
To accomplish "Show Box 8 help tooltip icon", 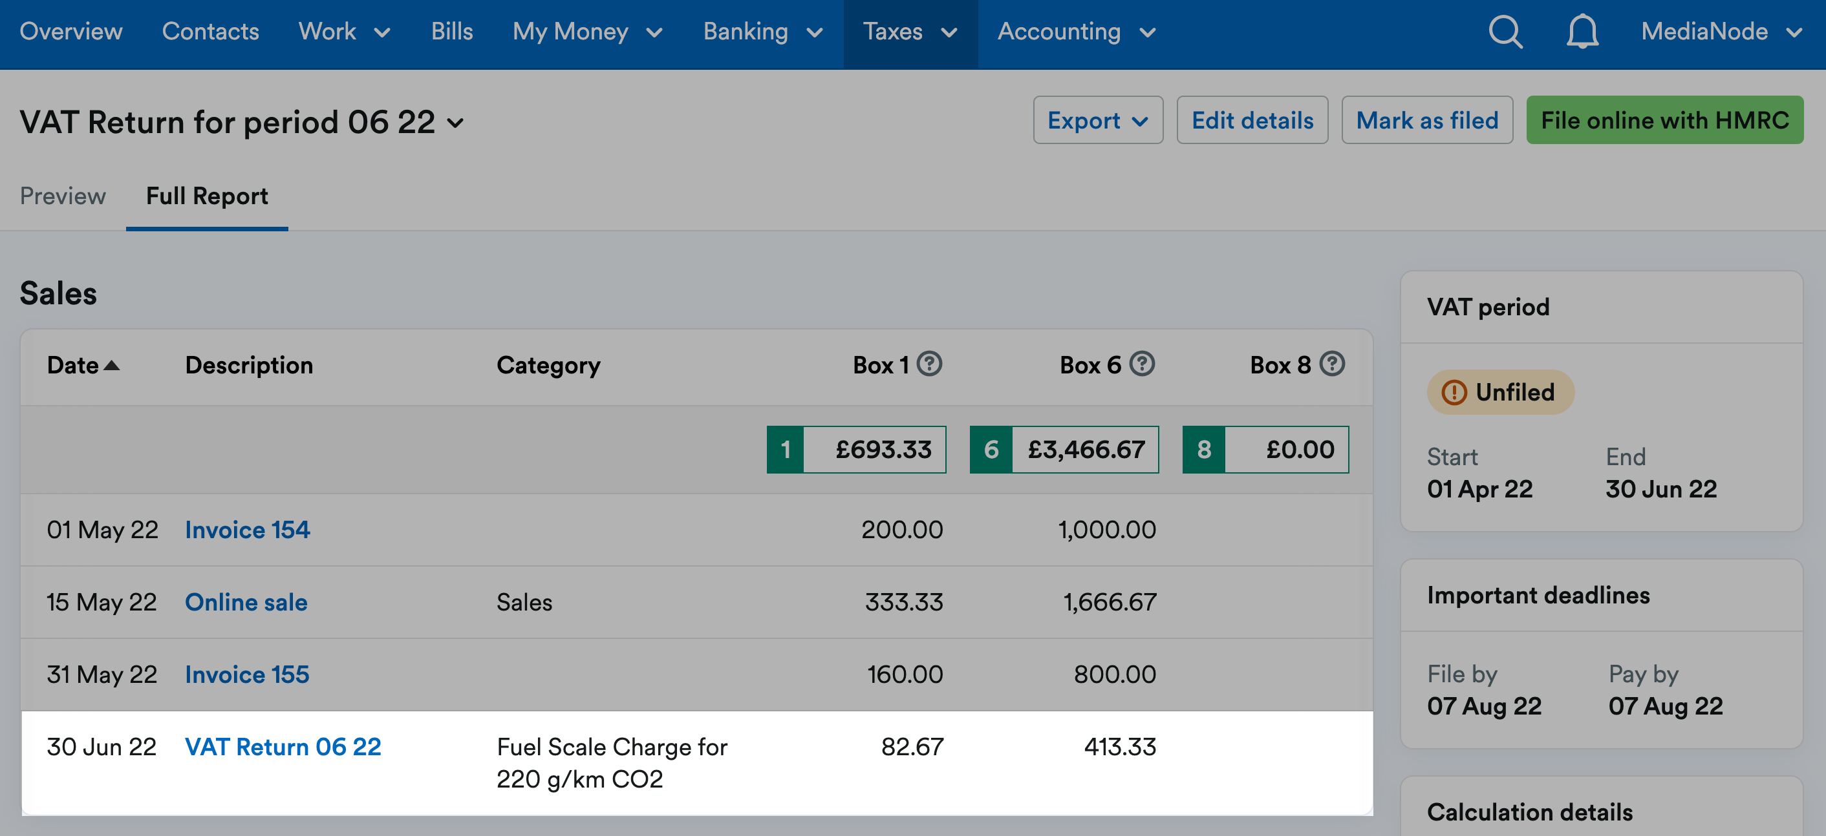I will tap(1333, 364).
